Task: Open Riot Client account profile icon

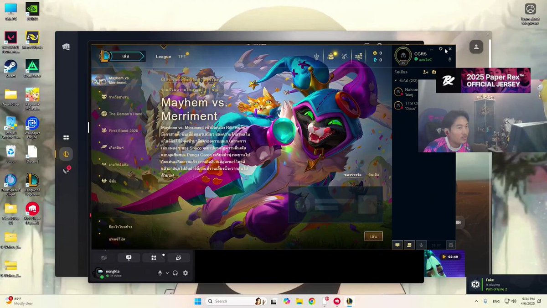Action: pos(476,47)
